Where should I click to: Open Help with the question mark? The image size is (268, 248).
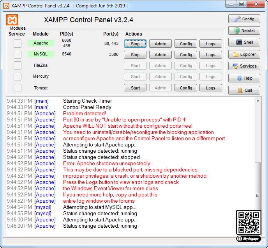244,78
